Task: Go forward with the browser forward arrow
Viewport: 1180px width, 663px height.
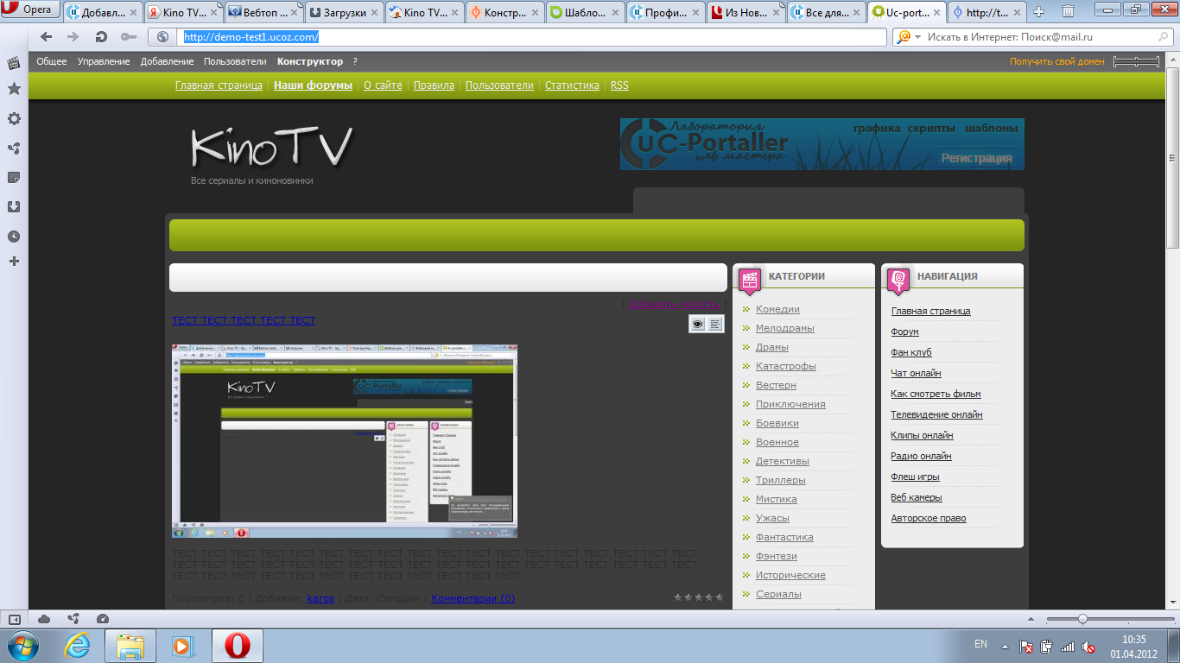Action: [x=73, y=37]
